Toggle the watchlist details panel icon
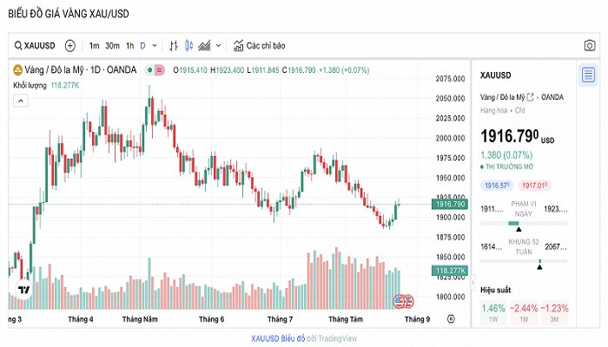The image size is (608, 347). tap(588, 75)
